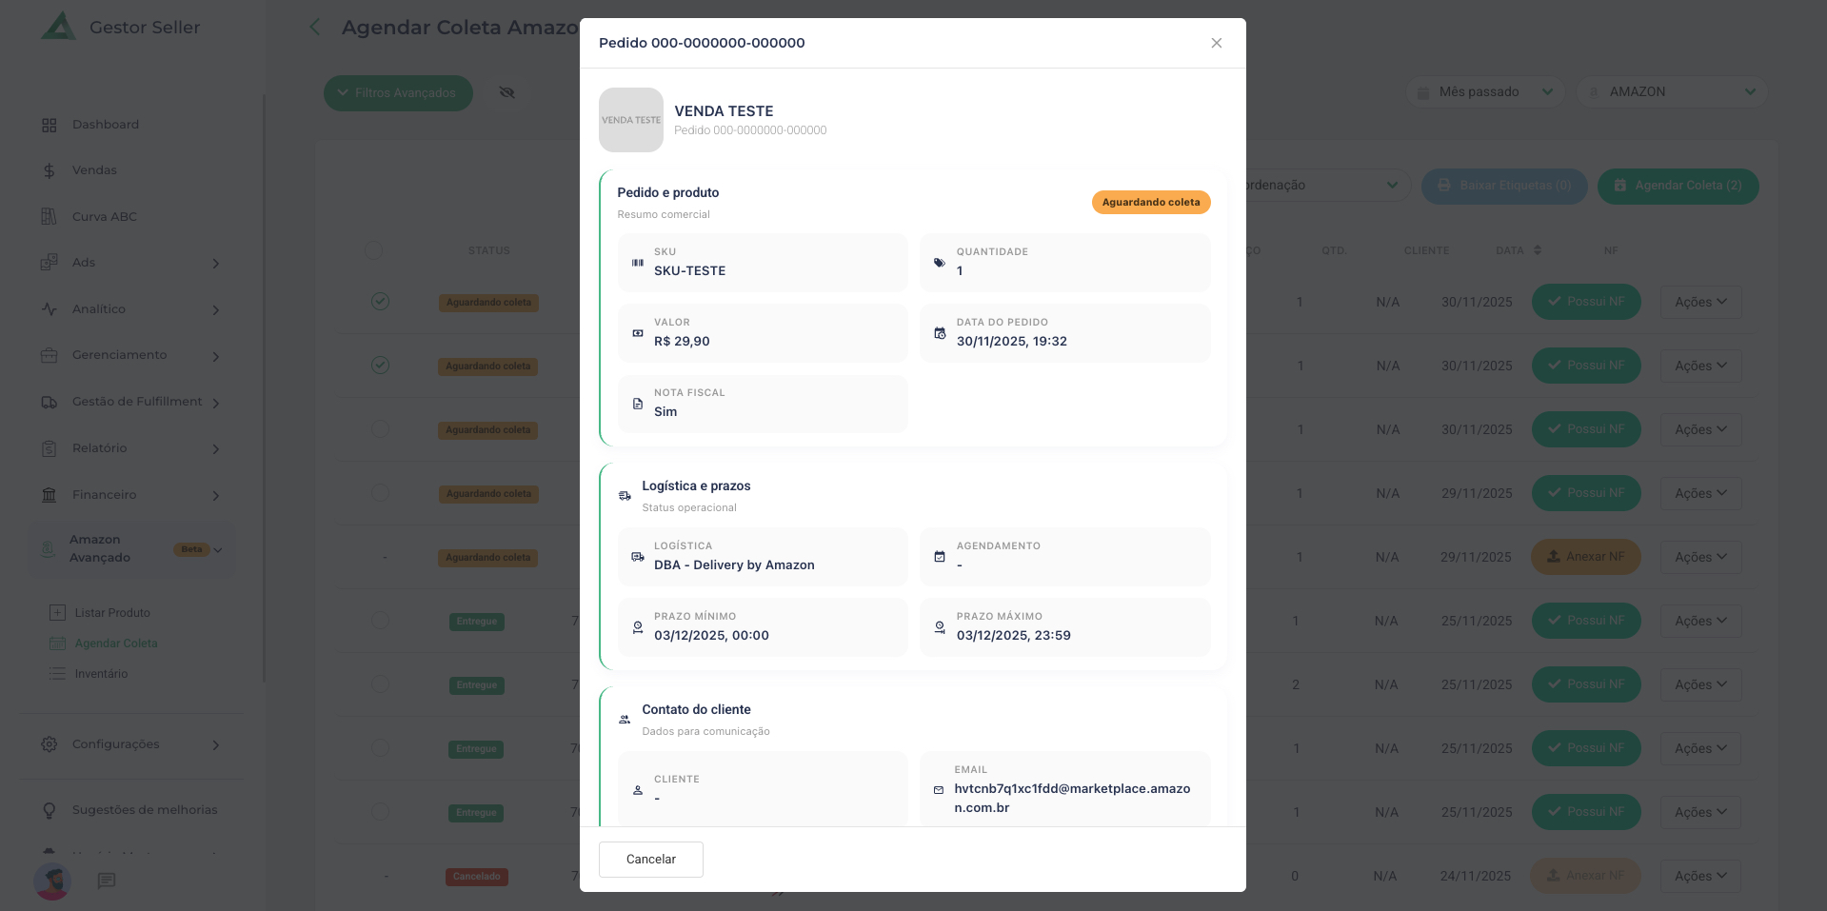Open the Agendar Coleta menu item
This screenshot has width=1827, height=911.
tap(116, 644)
